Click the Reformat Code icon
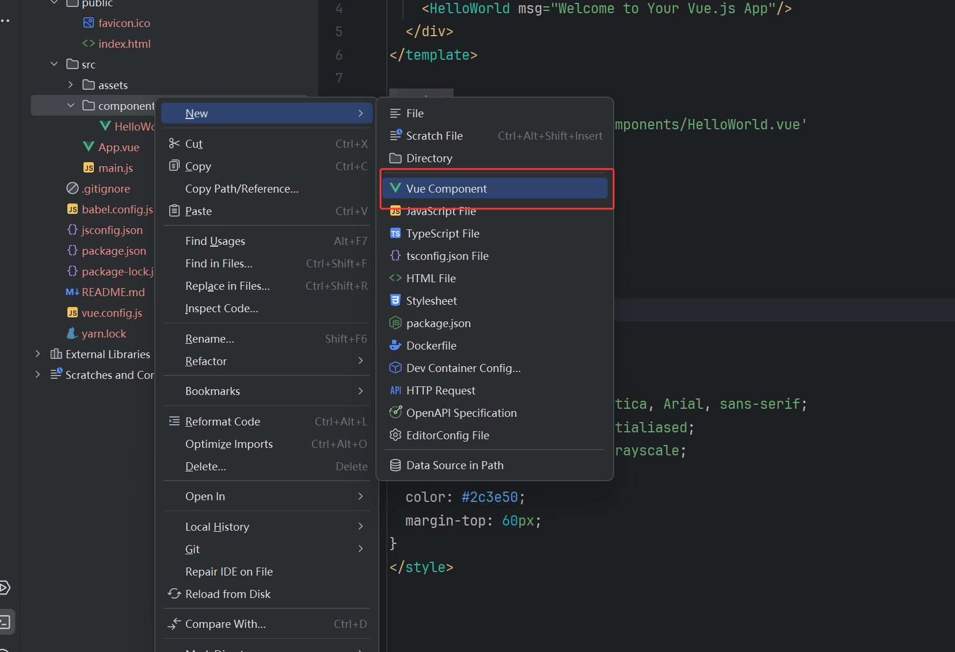Viewport: 955px width, 652px height. (174, 421)
